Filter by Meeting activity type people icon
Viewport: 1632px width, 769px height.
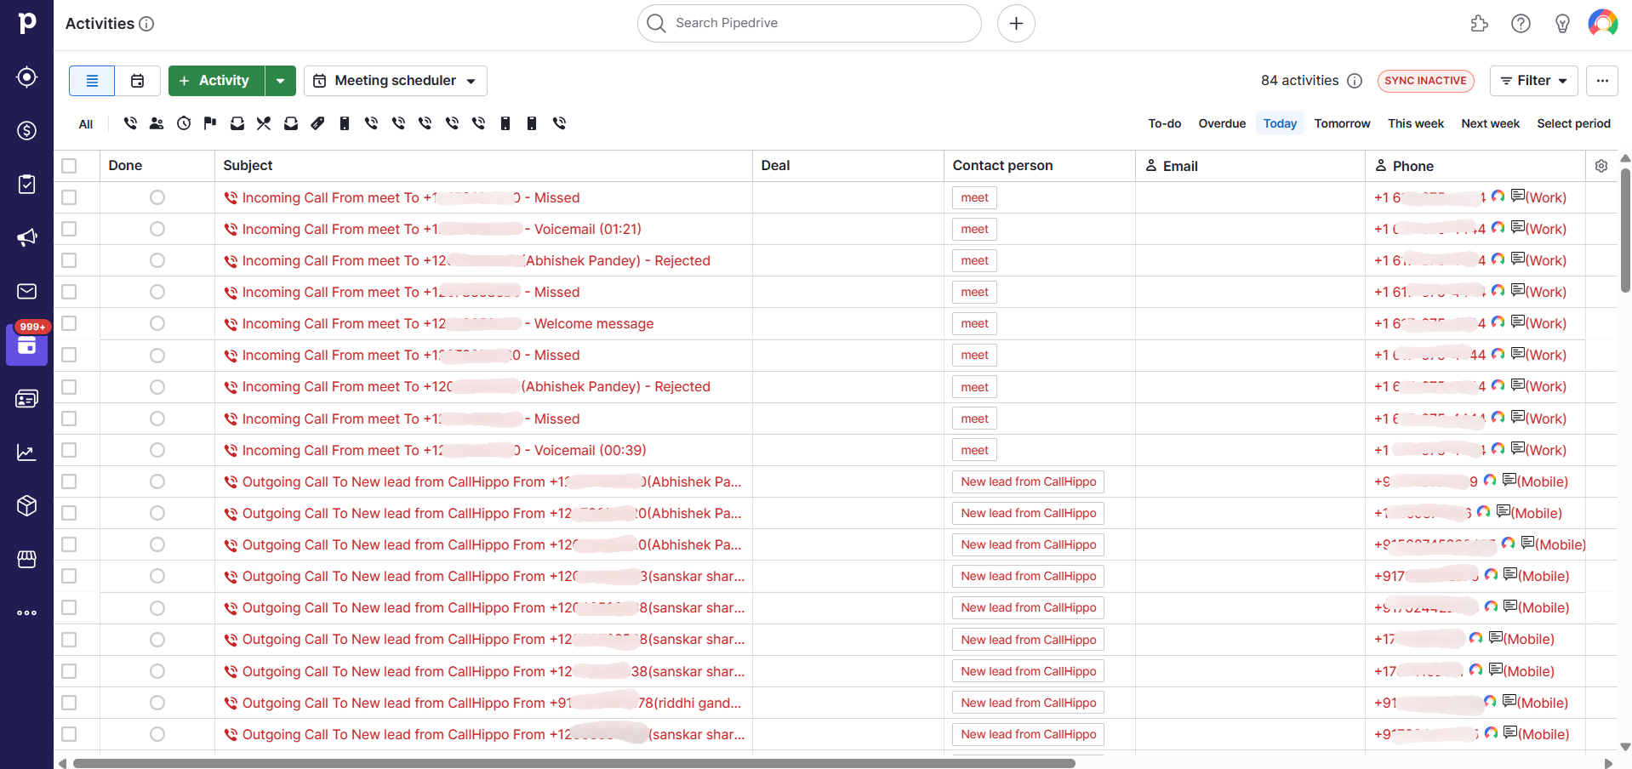click(157, 123)
